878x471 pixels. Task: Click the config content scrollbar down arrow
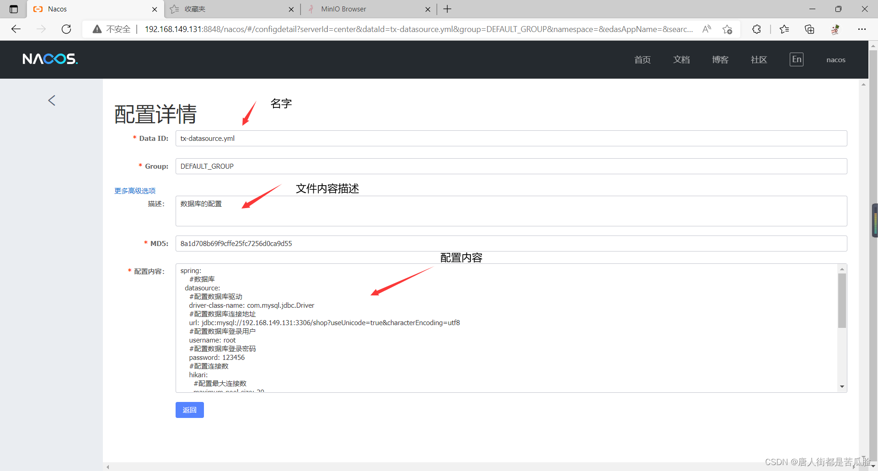pyautogui.click(x=842, y=387)
